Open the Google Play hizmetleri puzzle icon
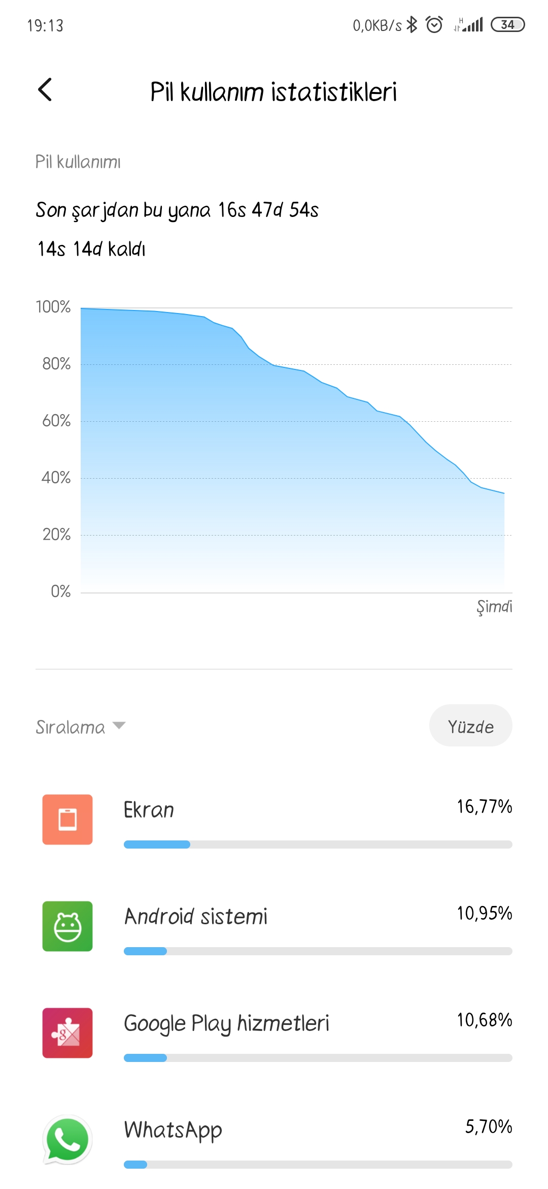Image resolution: width=548 pixels, height=1189 pixels. tap(67, 1033)
